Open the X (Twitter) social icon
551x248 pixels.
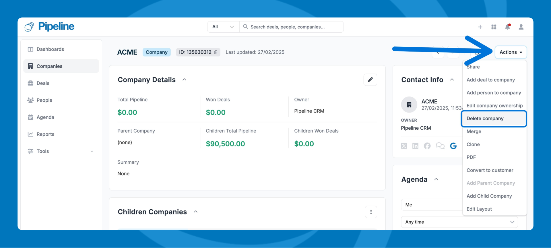pos(404,146)
